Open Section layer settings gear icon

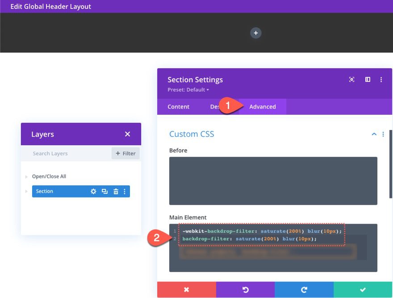pyautogui.click(x=93, y=191)
